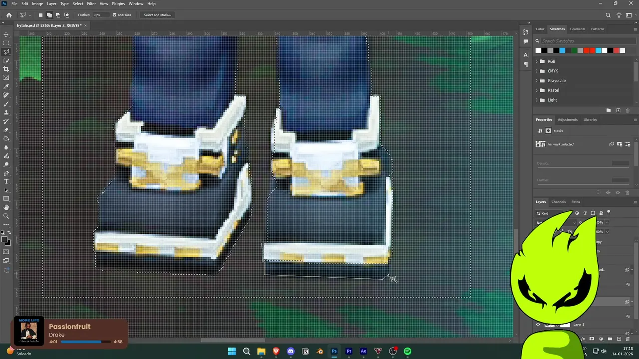639x359 pixels.
Task: Select the Zoom tool
Action: pos(6,216)
